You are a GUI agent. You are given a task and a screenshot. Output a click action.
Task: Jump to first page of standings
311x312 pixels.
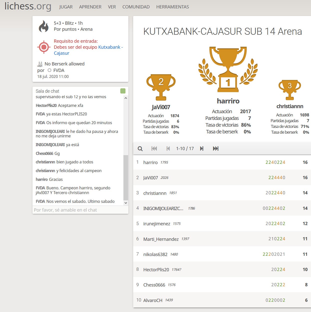tap(154, 149)
